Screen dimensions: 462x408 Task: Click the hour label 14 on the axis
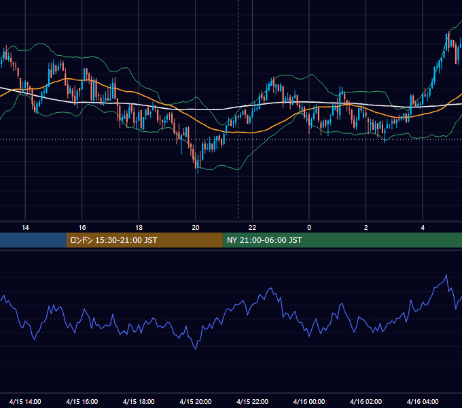point(25,228)
